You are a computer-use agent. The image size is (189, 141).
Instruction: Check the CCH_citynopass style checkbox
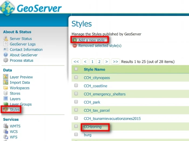pos(76,77)
